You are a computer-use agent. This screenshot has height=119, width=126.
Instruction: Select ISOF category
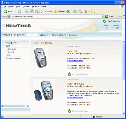tap(8, 55)
